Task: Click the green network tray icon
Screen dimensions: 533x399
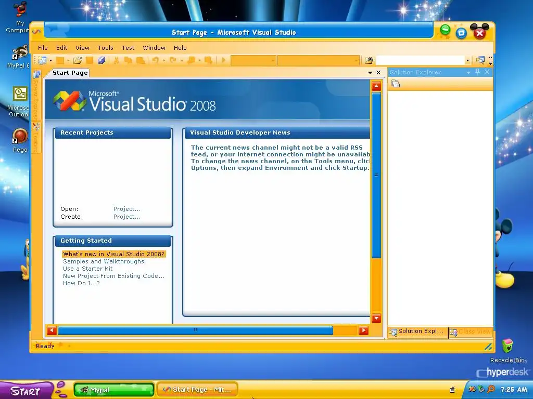Action: 481,389
